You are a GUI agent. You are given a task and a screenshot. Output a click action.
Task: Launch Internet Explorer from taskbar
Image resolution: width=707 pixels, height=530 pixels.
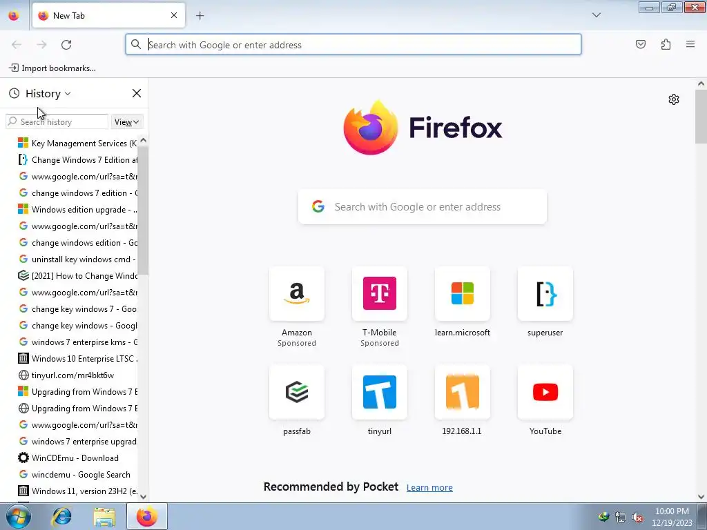[61, 516]
